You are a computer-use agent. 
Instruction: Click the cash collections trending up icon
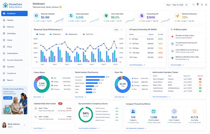[x=172, y=51]
